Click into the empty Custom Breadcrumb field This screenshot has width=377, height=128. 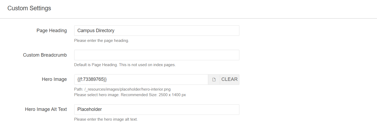coord(157,55)
